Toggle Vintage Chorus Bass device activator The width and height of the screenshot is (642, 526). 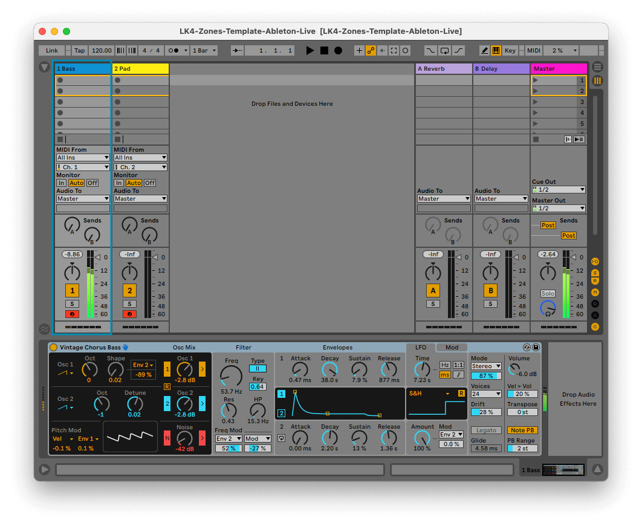point(53,347)
